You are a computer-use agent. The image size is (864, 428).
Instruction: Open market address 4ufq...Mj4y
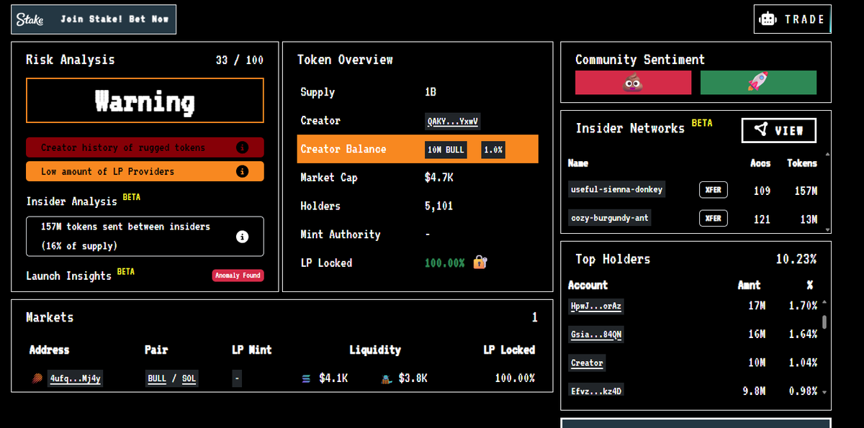(75, 378)
